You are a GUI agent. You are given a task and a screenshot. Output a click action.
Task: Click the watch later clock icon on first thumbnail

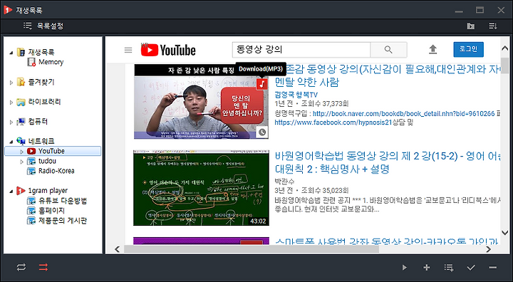262,132
